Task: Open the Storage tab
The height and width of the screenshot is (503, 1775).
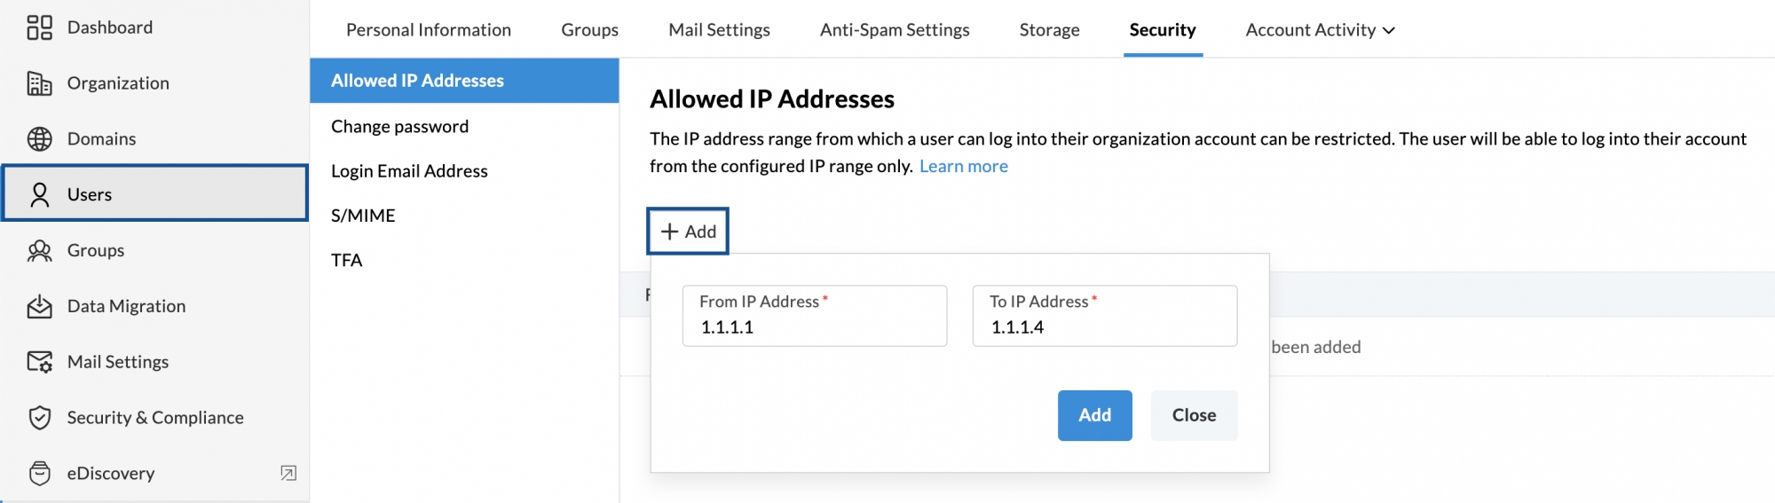Action: [1049, 30]
